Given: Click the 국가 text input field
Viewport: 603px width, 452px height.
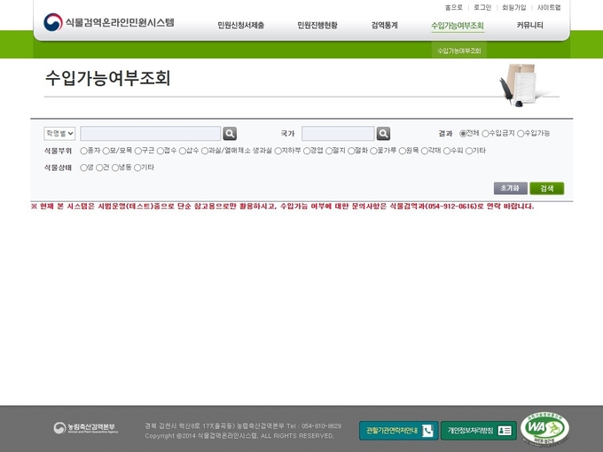Looking at the screenshot, I should (x=337, y=134).
